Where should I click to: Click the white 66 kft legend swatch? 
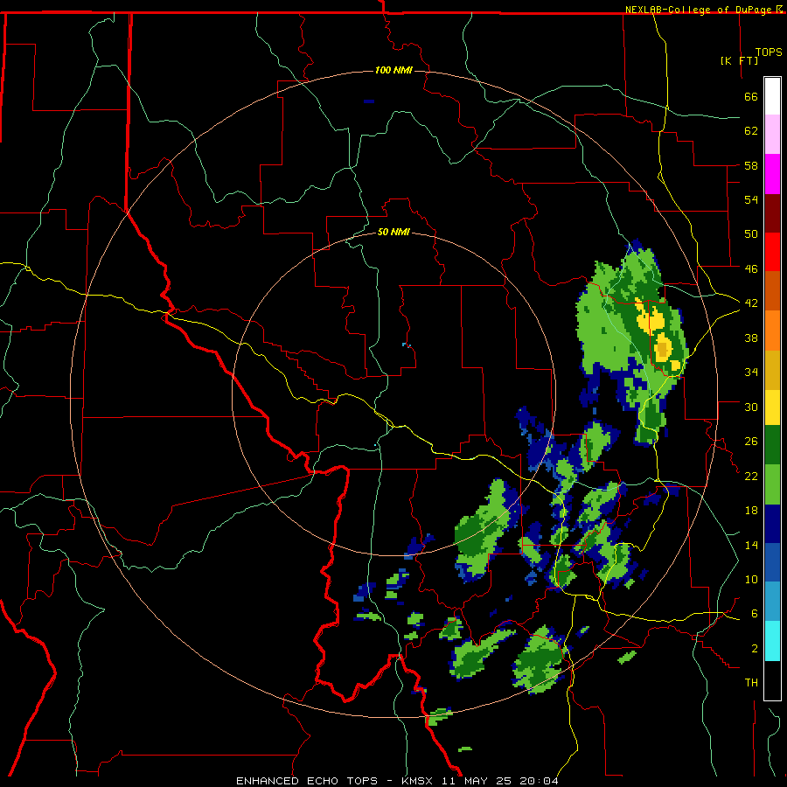click(772, 96)
